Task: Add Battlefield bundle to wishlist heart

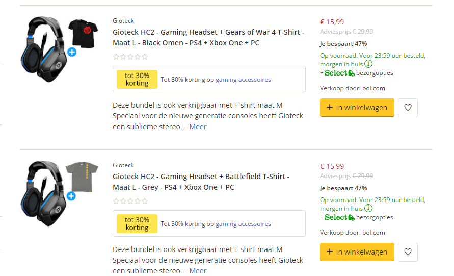Action: [408, 252]
